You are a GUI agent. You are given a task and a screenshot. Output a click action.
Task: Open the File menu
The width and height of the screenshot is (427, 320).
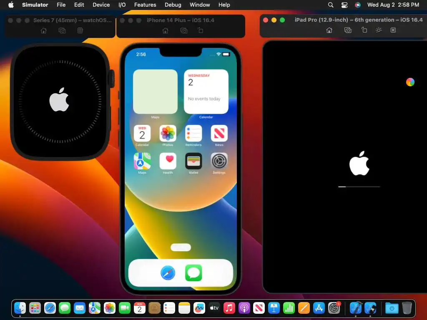(61, 5)
